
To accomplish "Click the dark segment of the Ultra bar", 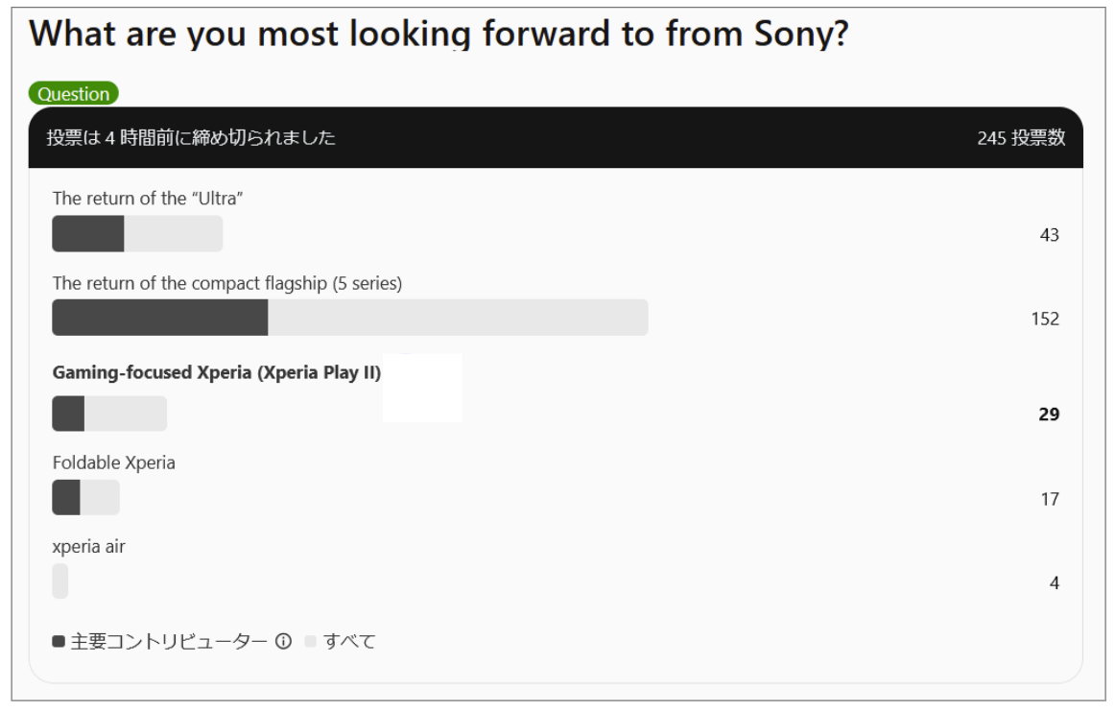I will [x=88, y=234].
